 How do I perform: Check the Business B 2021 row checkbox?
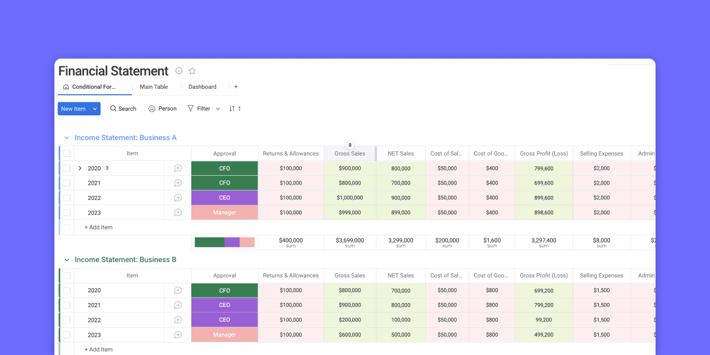(67, 305)
